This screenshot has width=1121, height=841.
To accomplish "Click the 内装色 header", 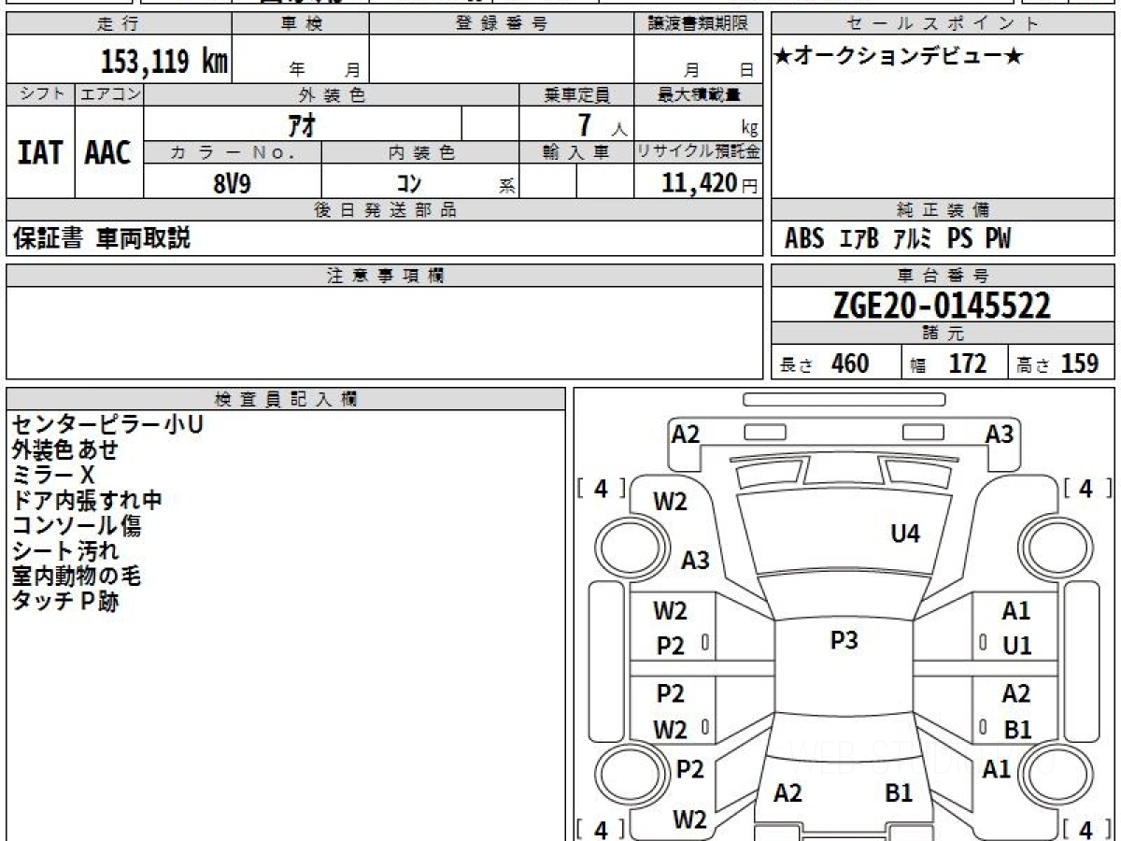I will [x=420, y=152].
